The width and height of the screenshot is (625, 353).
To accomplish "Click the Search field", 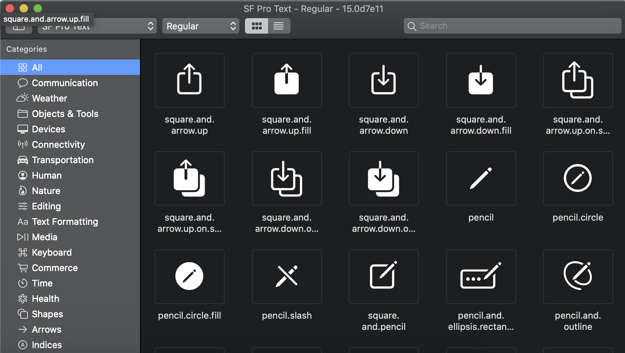I will [x=512, y=26].
